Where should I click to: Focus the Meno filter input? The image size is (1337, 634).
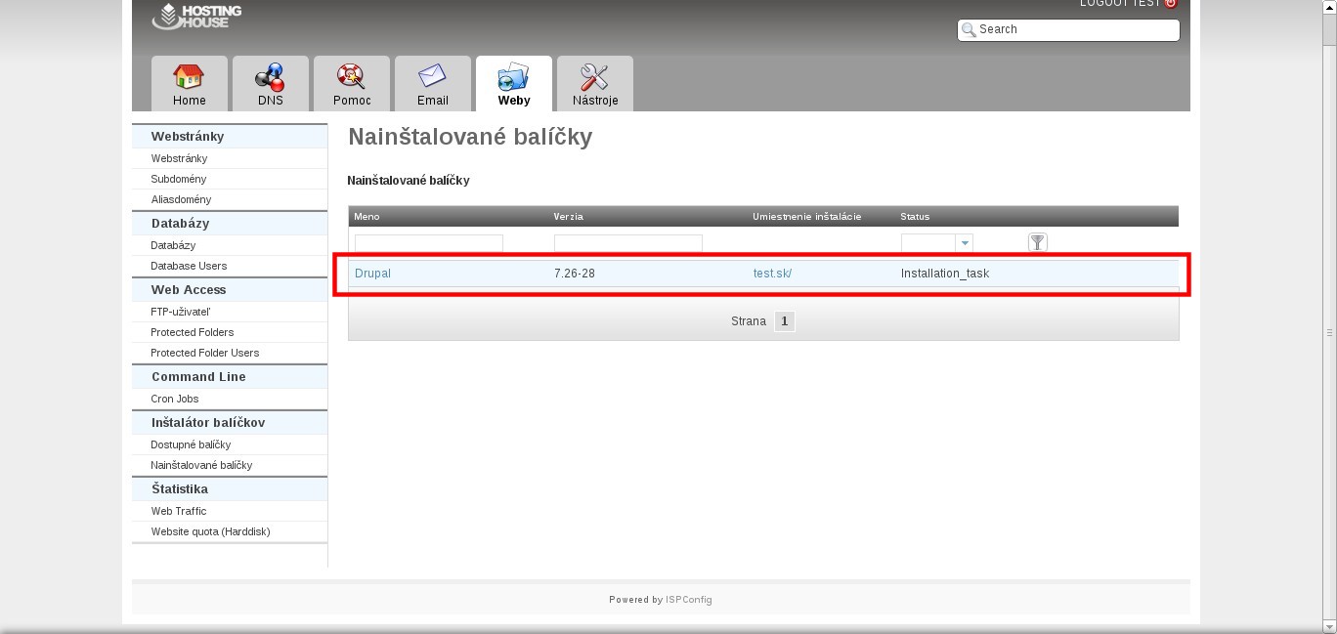coord(428,243)
